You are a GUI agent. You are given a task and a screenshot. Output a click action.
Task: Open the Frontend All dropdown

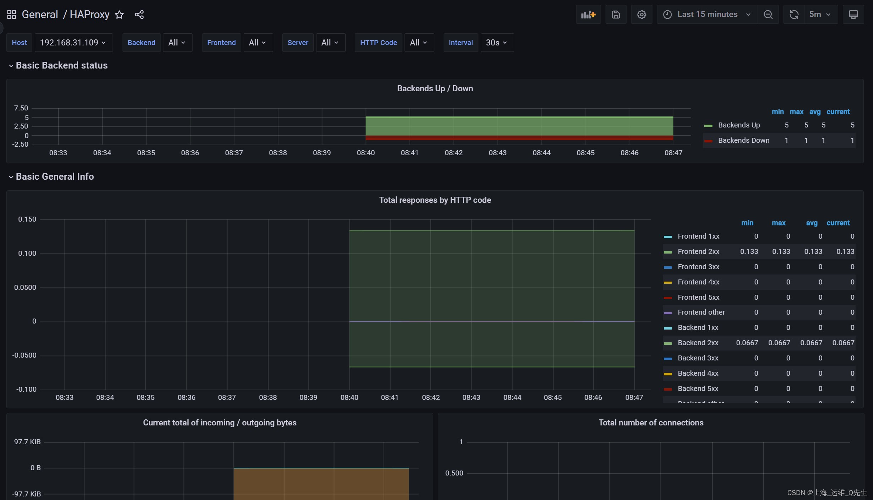click(258, 43)
